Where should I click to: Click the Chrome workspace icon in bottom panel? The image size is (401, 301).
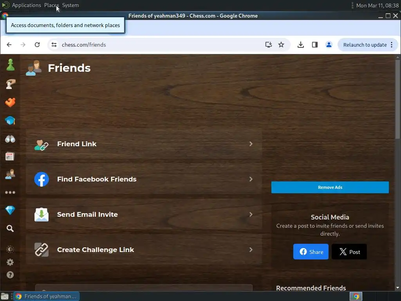pos(356,296)
